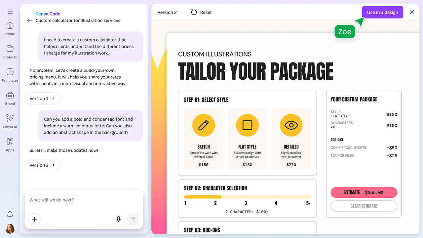Click 'Highly detailed with rendering' description
Image resolution: width=423 pixels, height=238 pixels.
tap(291, 155)
